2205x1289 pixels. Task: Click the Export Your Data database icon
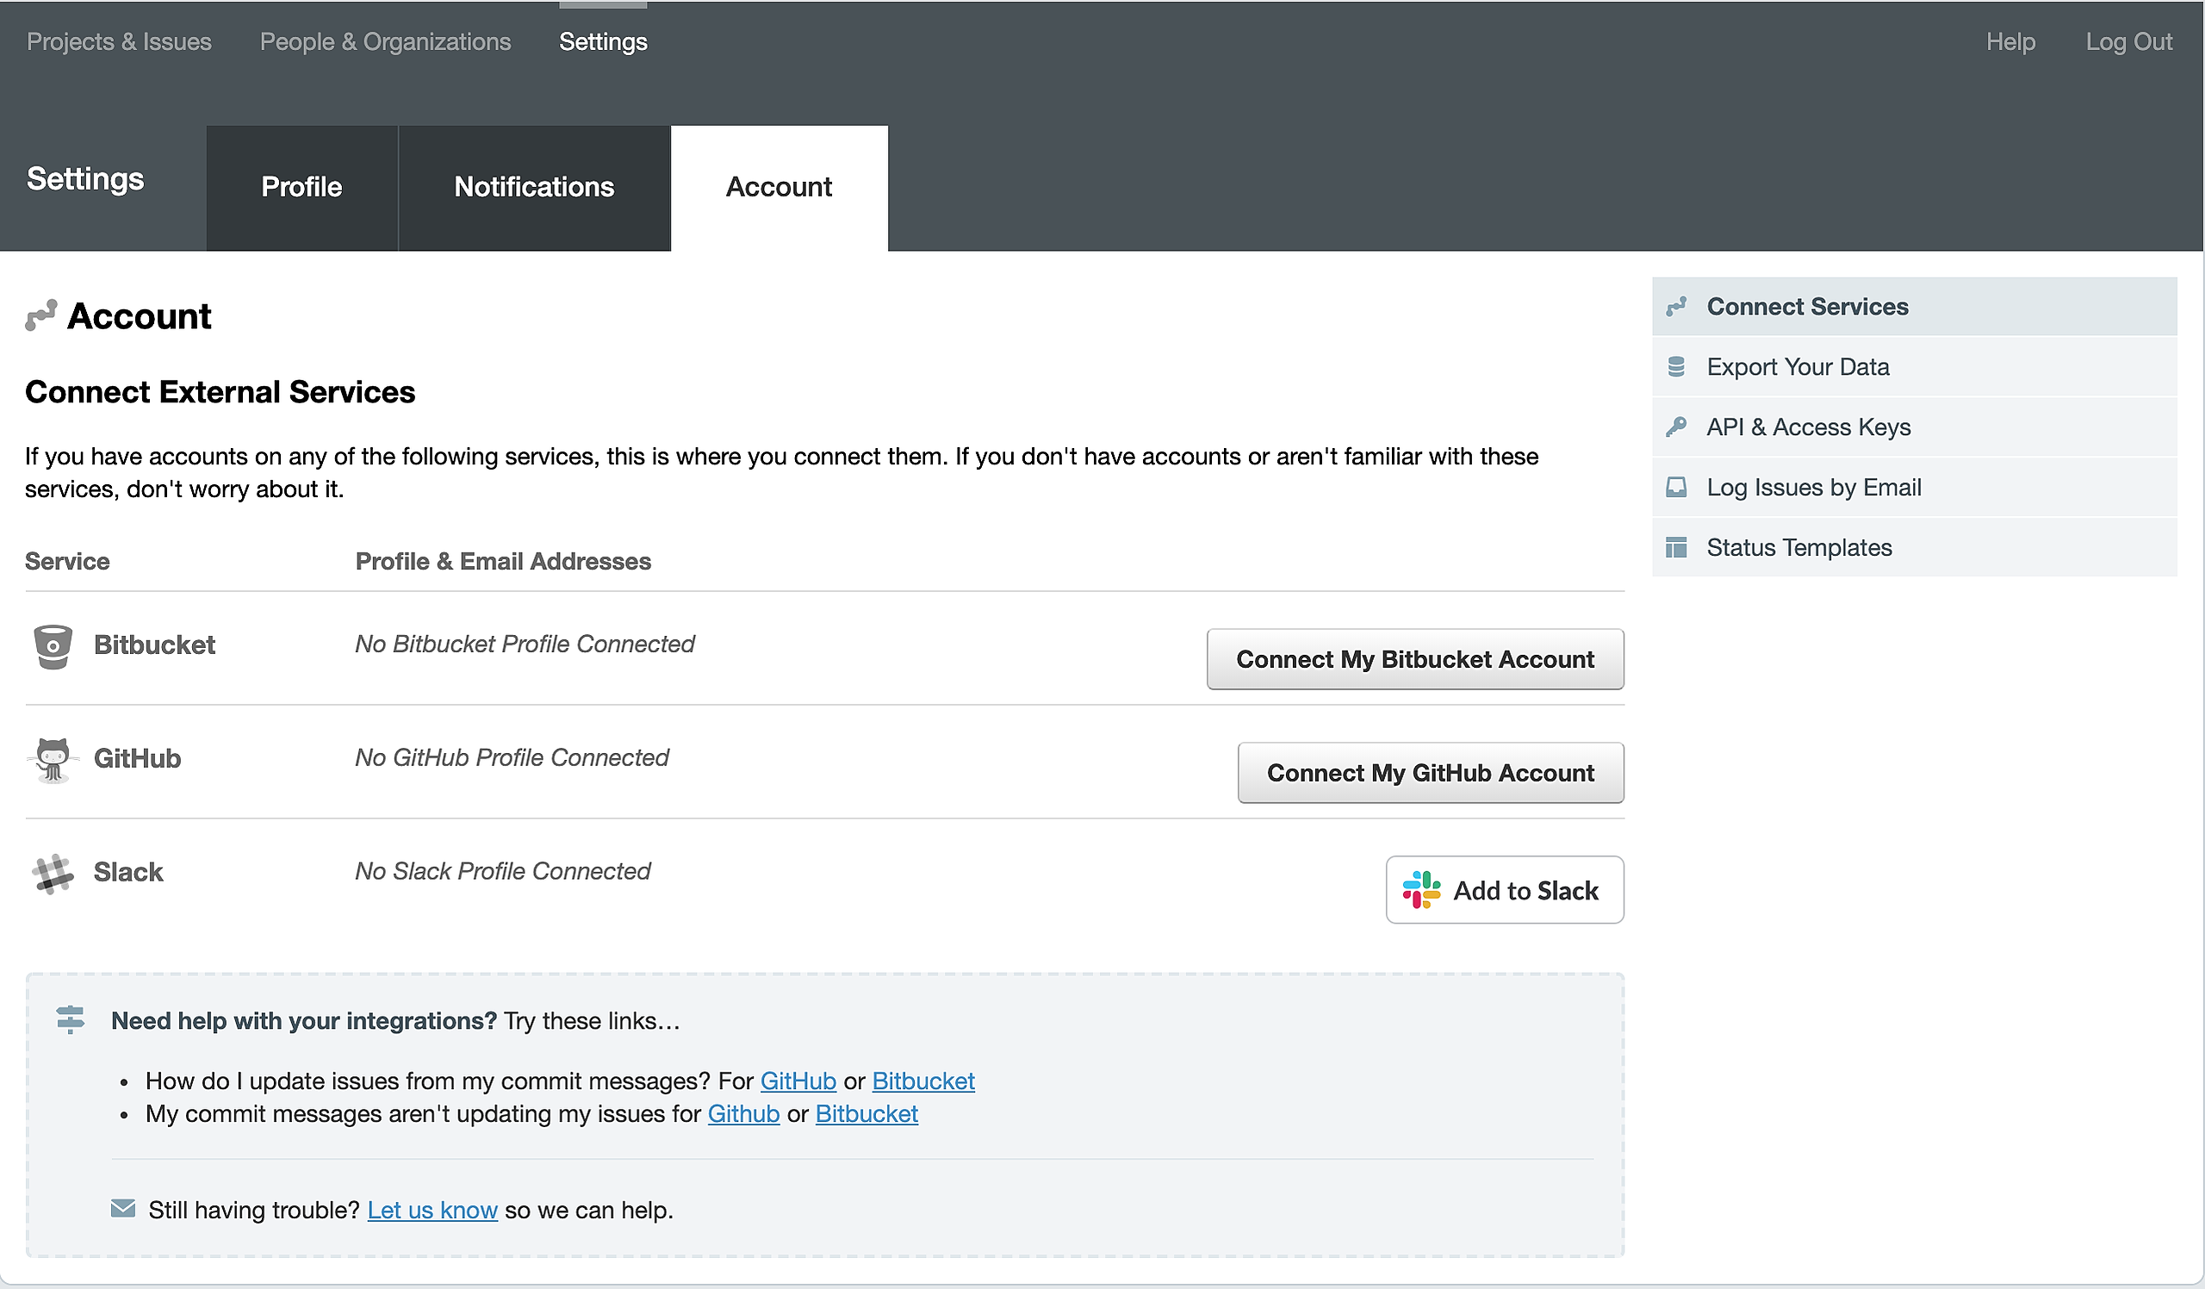pos(1675,368)
